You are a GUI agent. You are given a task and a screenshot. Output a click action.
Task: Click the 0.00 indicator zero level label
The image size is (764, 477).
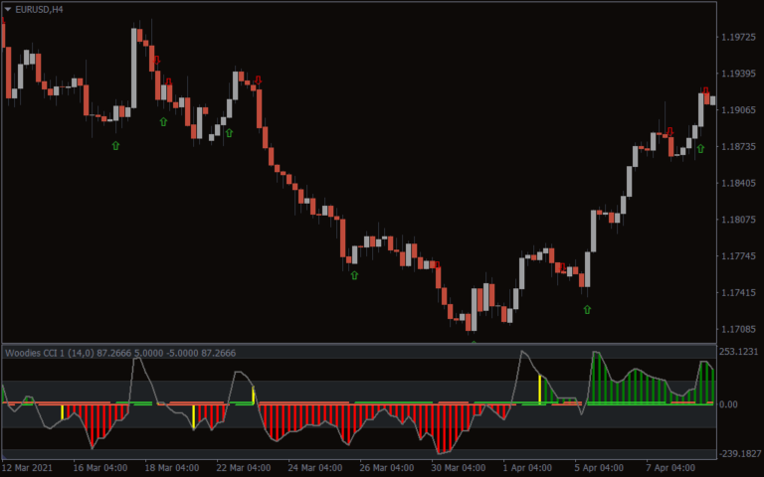coord(728,404)
